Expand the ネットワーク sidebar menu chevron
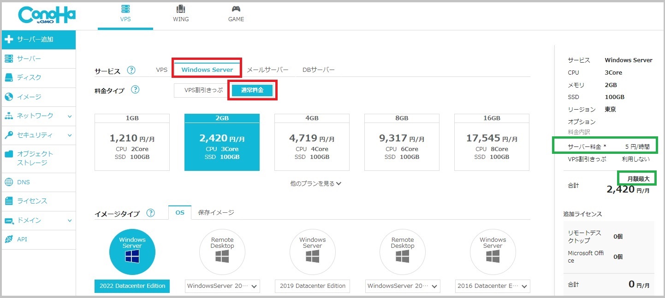Screen dimensions: 665x298 (x=70, y=116)
